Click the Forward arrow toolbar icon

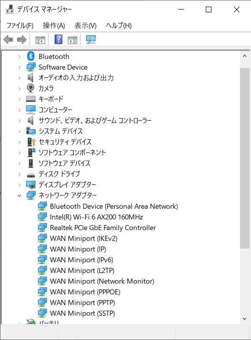[22, 39]
